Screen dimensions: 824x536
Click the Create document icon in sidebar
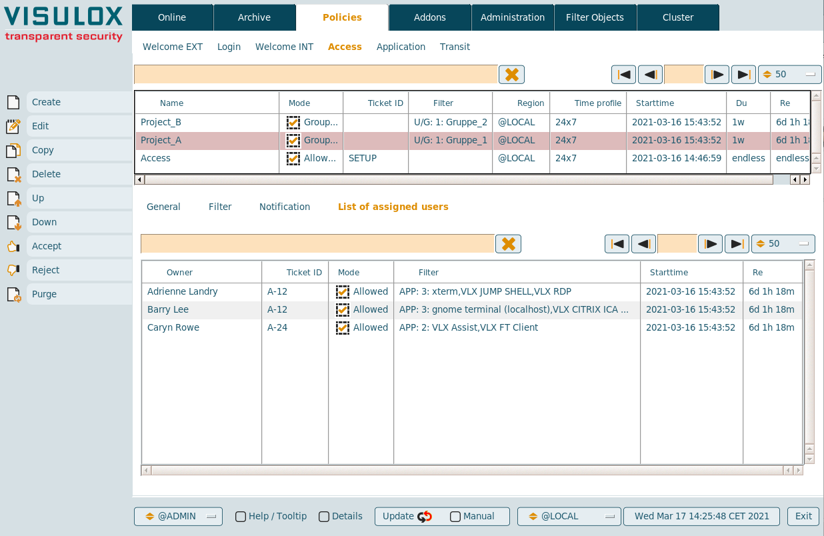pos(13,102)
